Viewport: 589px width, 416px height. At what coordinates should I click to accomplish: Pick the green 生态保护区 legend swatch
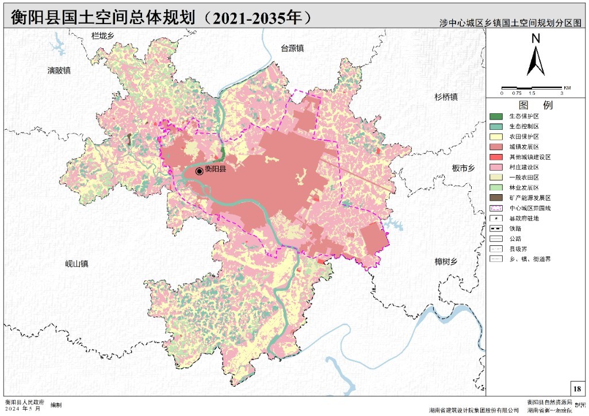click(495, 117)
